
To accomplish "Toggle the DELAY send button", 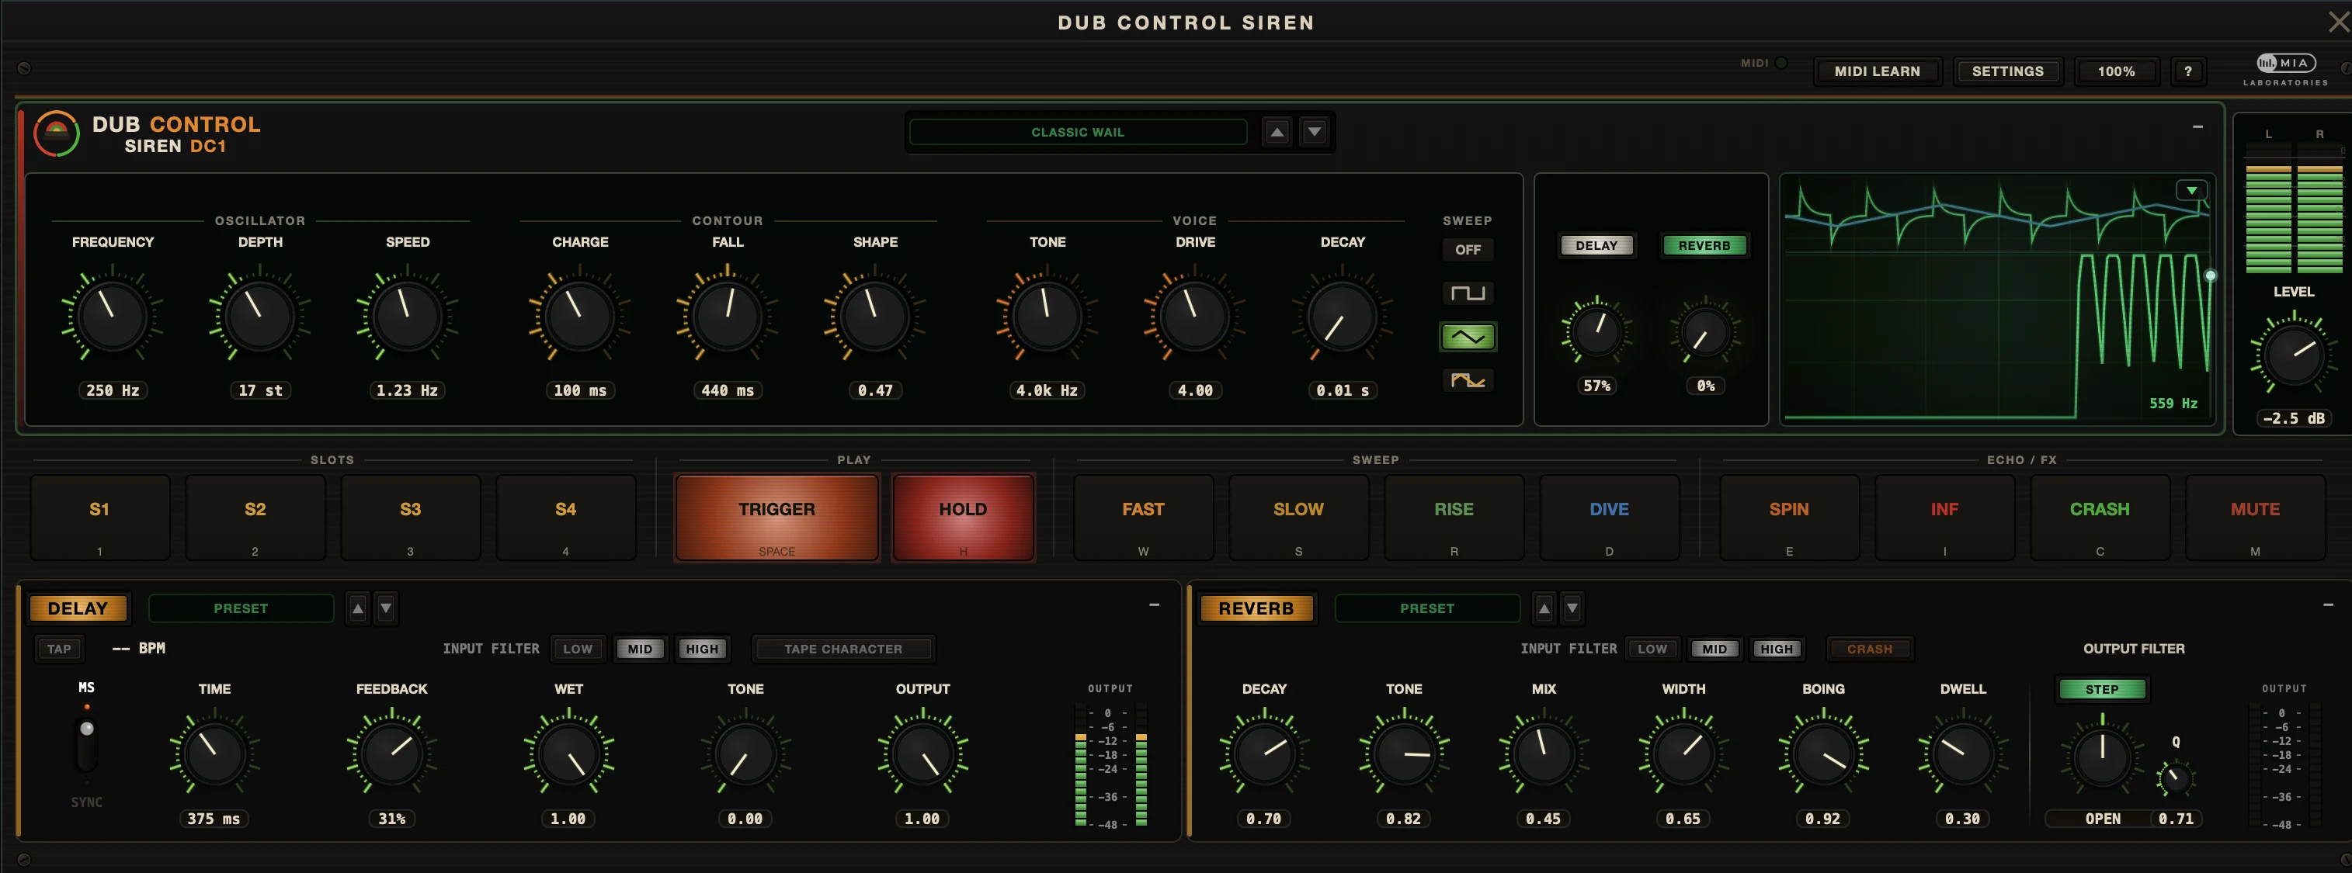I will tap(1596, 245).
